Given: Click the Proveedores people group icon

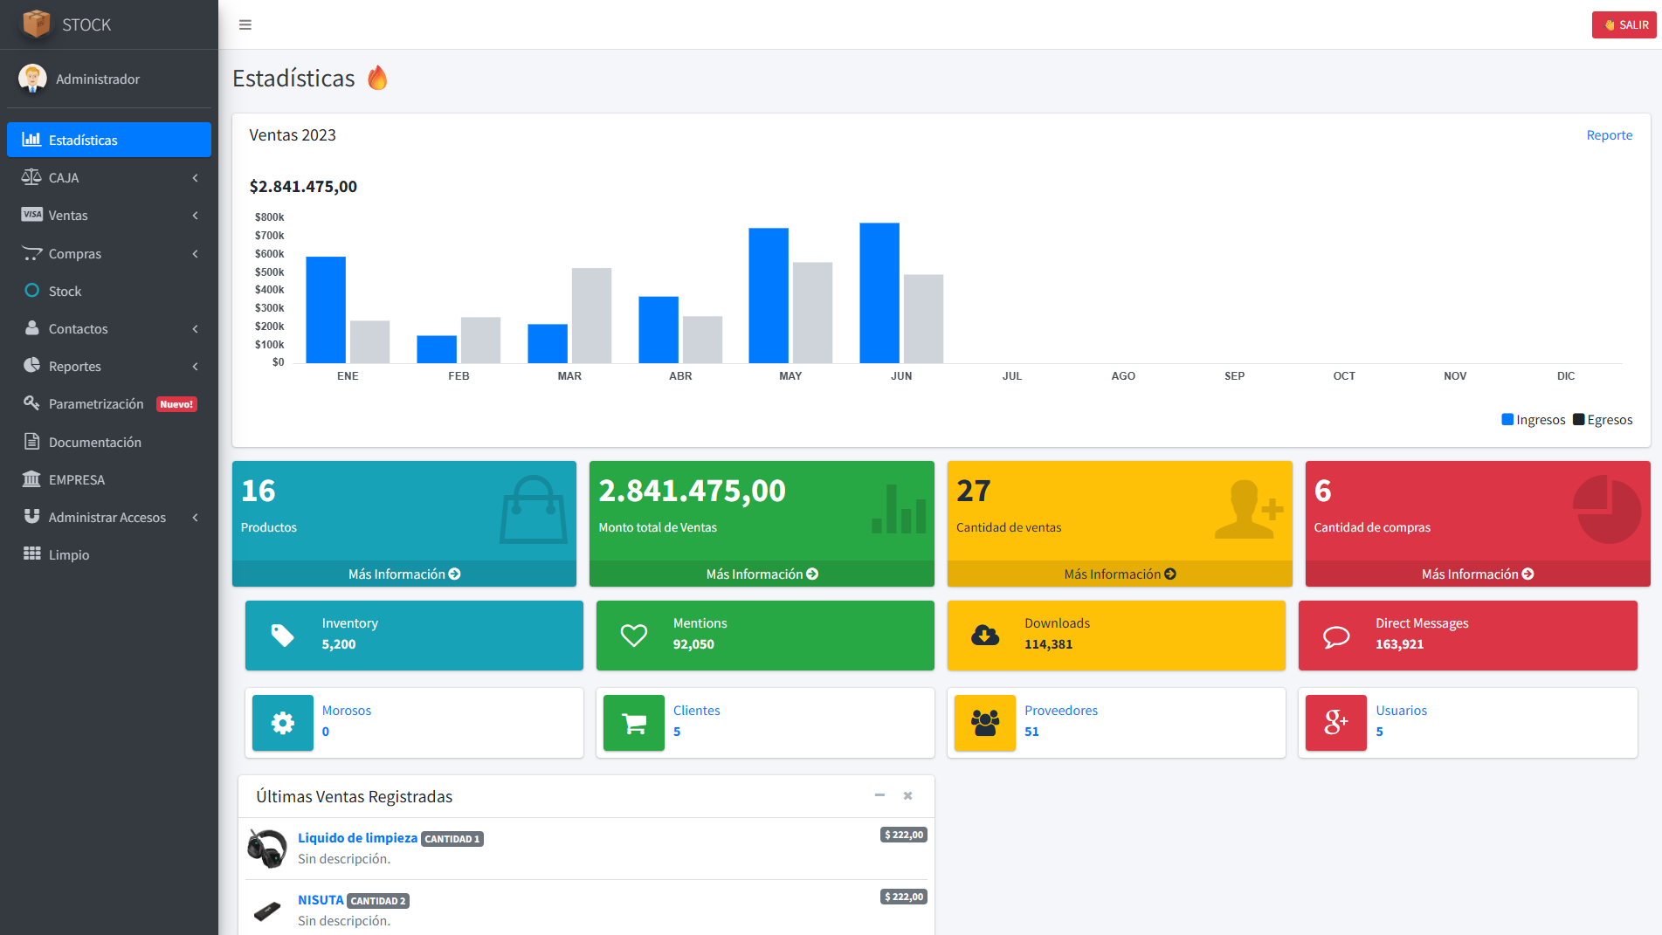Looking at the screenshot, I should [x=984, y=723].
